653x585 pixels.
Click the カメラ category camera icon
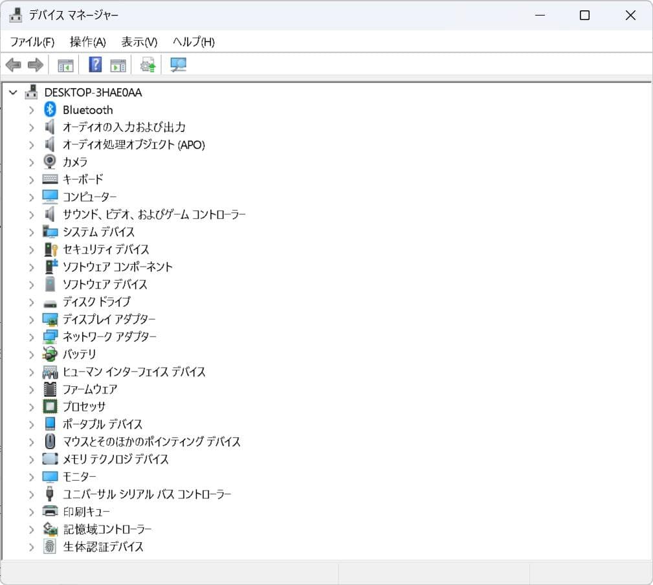50,162
